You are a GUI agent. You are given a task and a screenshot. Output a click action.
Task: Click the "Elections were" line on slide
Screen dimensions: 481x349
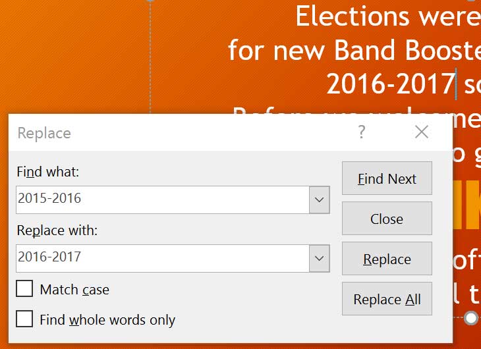[387, 16]
